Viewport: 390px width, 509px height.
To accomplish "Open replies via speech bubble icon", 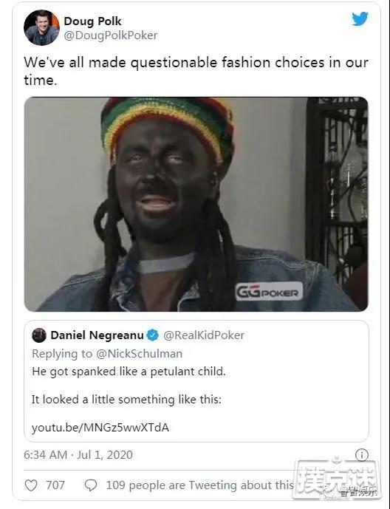I will pos(91,485).
